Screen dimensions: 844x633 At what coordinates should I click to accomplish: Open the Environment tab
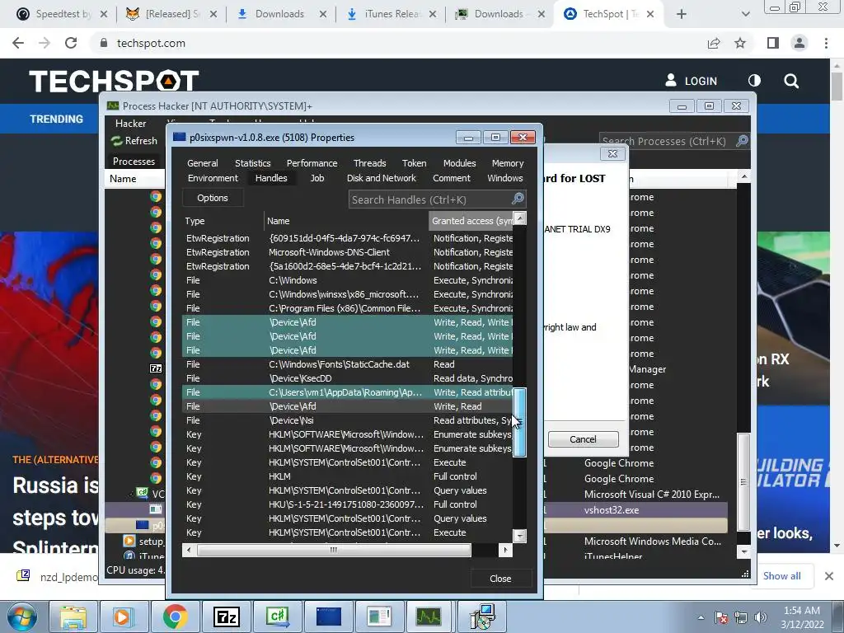pos(213,178)
